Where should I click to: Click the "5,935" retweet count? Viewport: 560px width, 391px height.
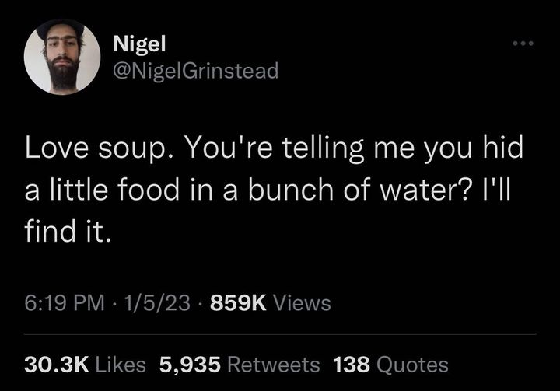point(190,364)
